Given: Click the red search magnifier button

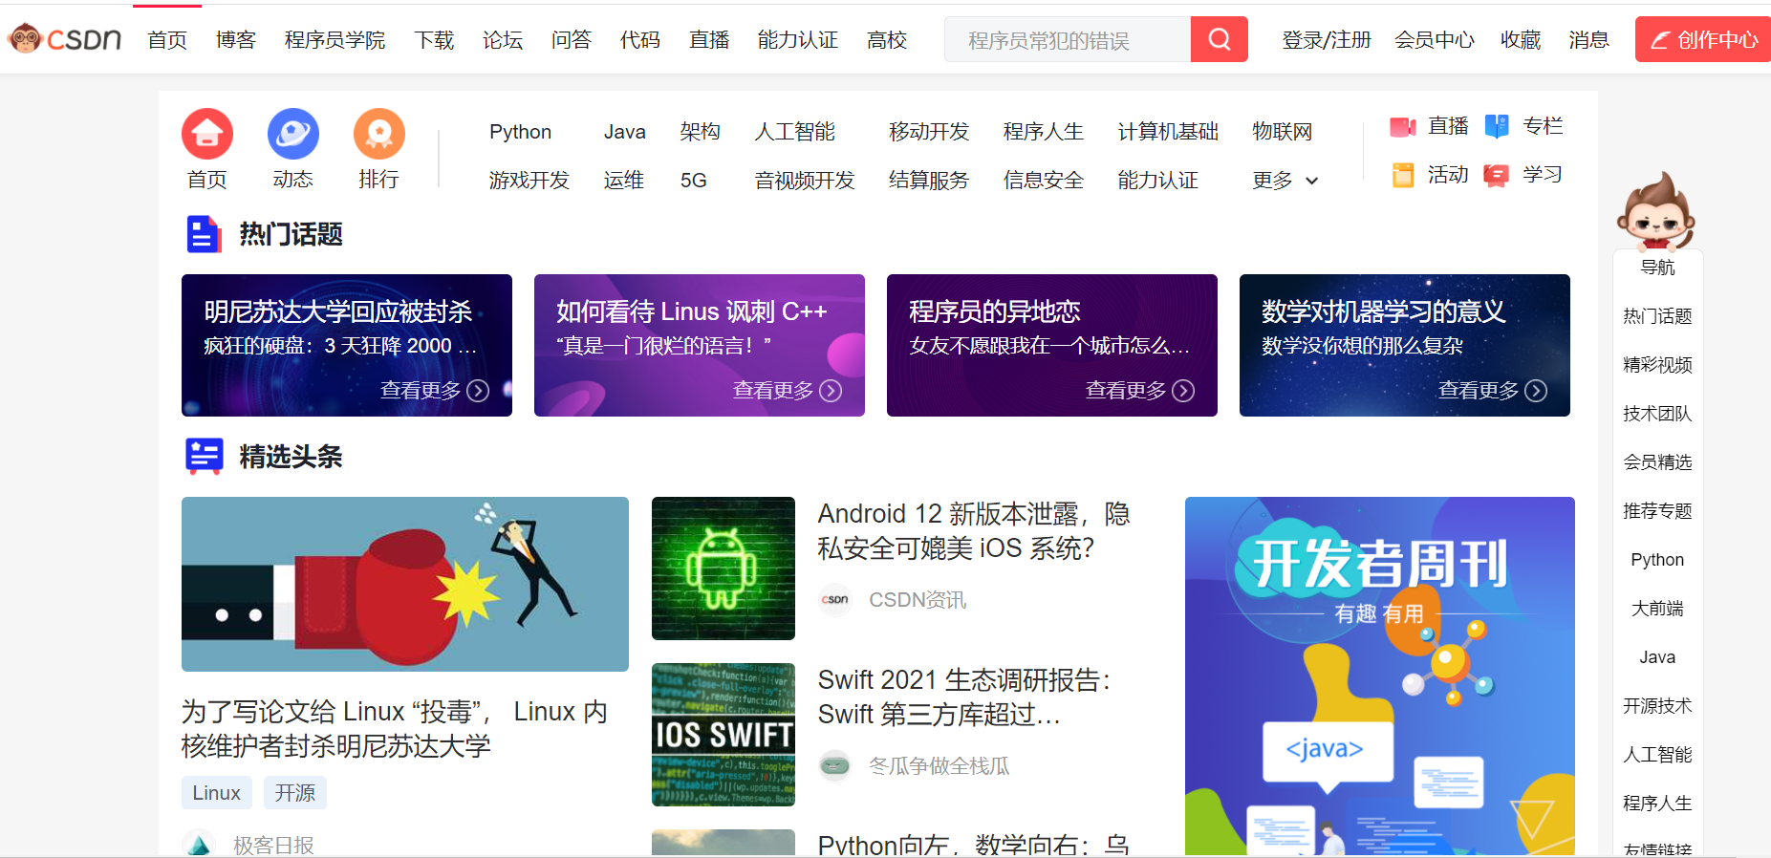Looking at the screenshot, I should [x=1219, y=39].
